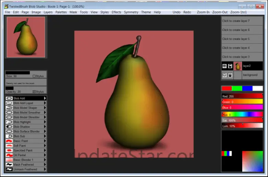Viewport: 268px width, 177px height.
Task: Pick the Mask Feathered brush icon
Action: click(9, 165)
